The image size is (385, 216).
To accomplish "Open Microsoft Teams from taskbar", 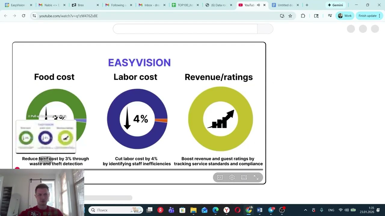I will click(x=171, y=210).
